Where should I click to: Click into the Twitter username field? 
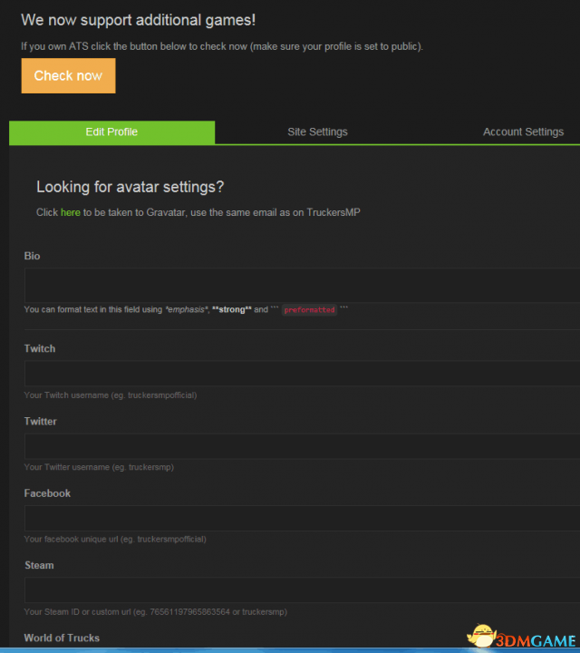[302, 446]
